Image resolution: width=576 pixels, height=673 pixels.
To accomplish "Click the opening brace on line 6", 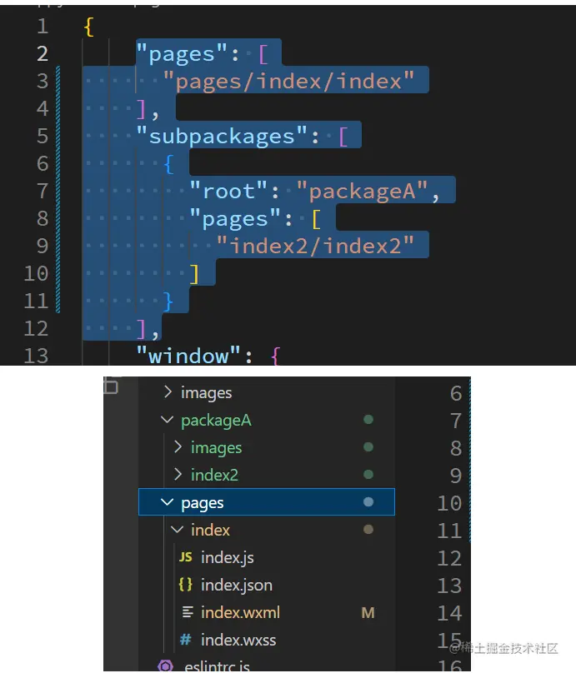I will (x=168, y=164).
